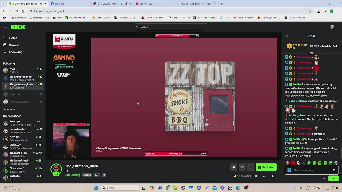This screenshot has width=342, height=192.
Task: Click the ZZ Top album cover
Action: [200, 97]
